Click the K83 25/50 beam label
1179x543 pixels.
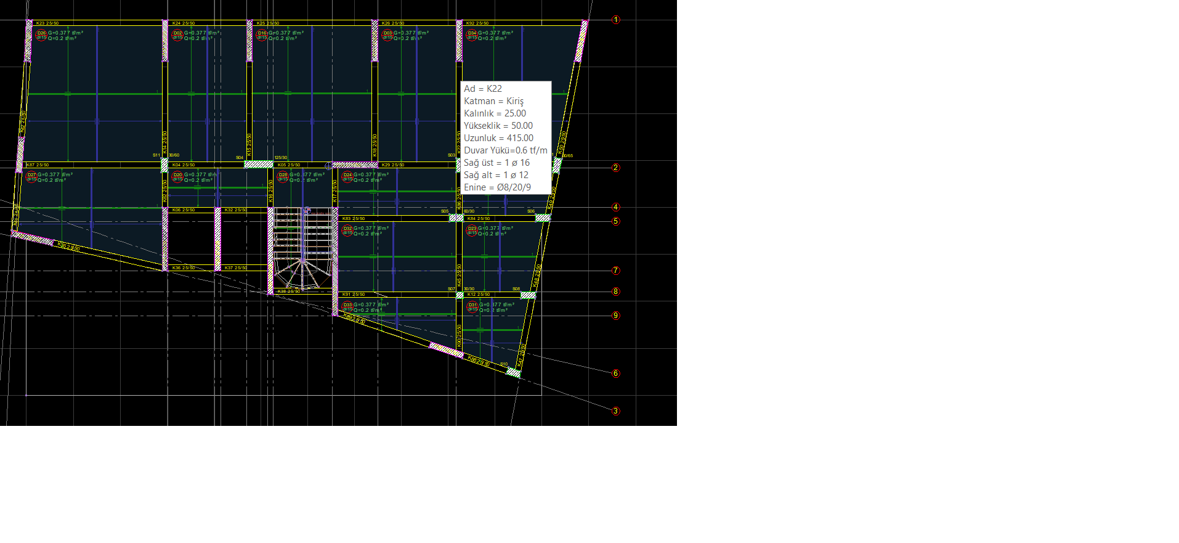click(354, 219)
